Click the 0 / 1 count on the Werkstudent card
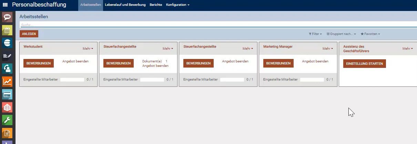This screenshot has width=417, height=144. coord(90,80)
